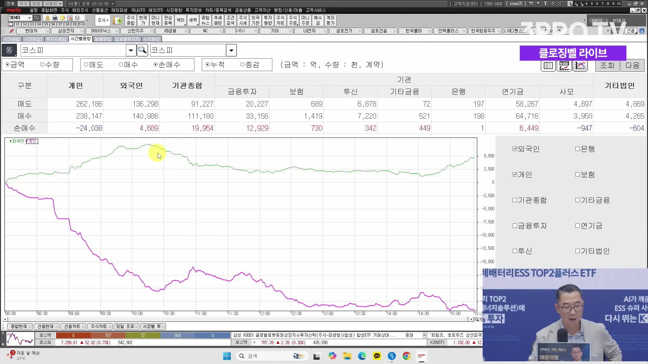Enable the 은행 chart checkbox
Viewport: 648px width, 364px height.
click(577, 149)
